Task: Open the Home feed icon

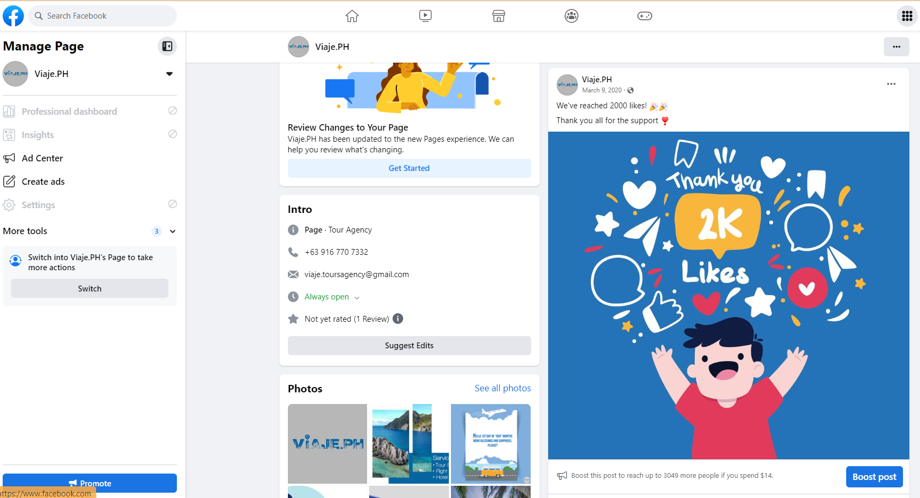Action: click(352, 16)
